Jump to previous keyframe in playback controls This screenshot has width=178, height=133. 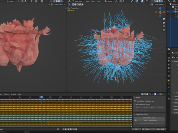click(66, 129)
